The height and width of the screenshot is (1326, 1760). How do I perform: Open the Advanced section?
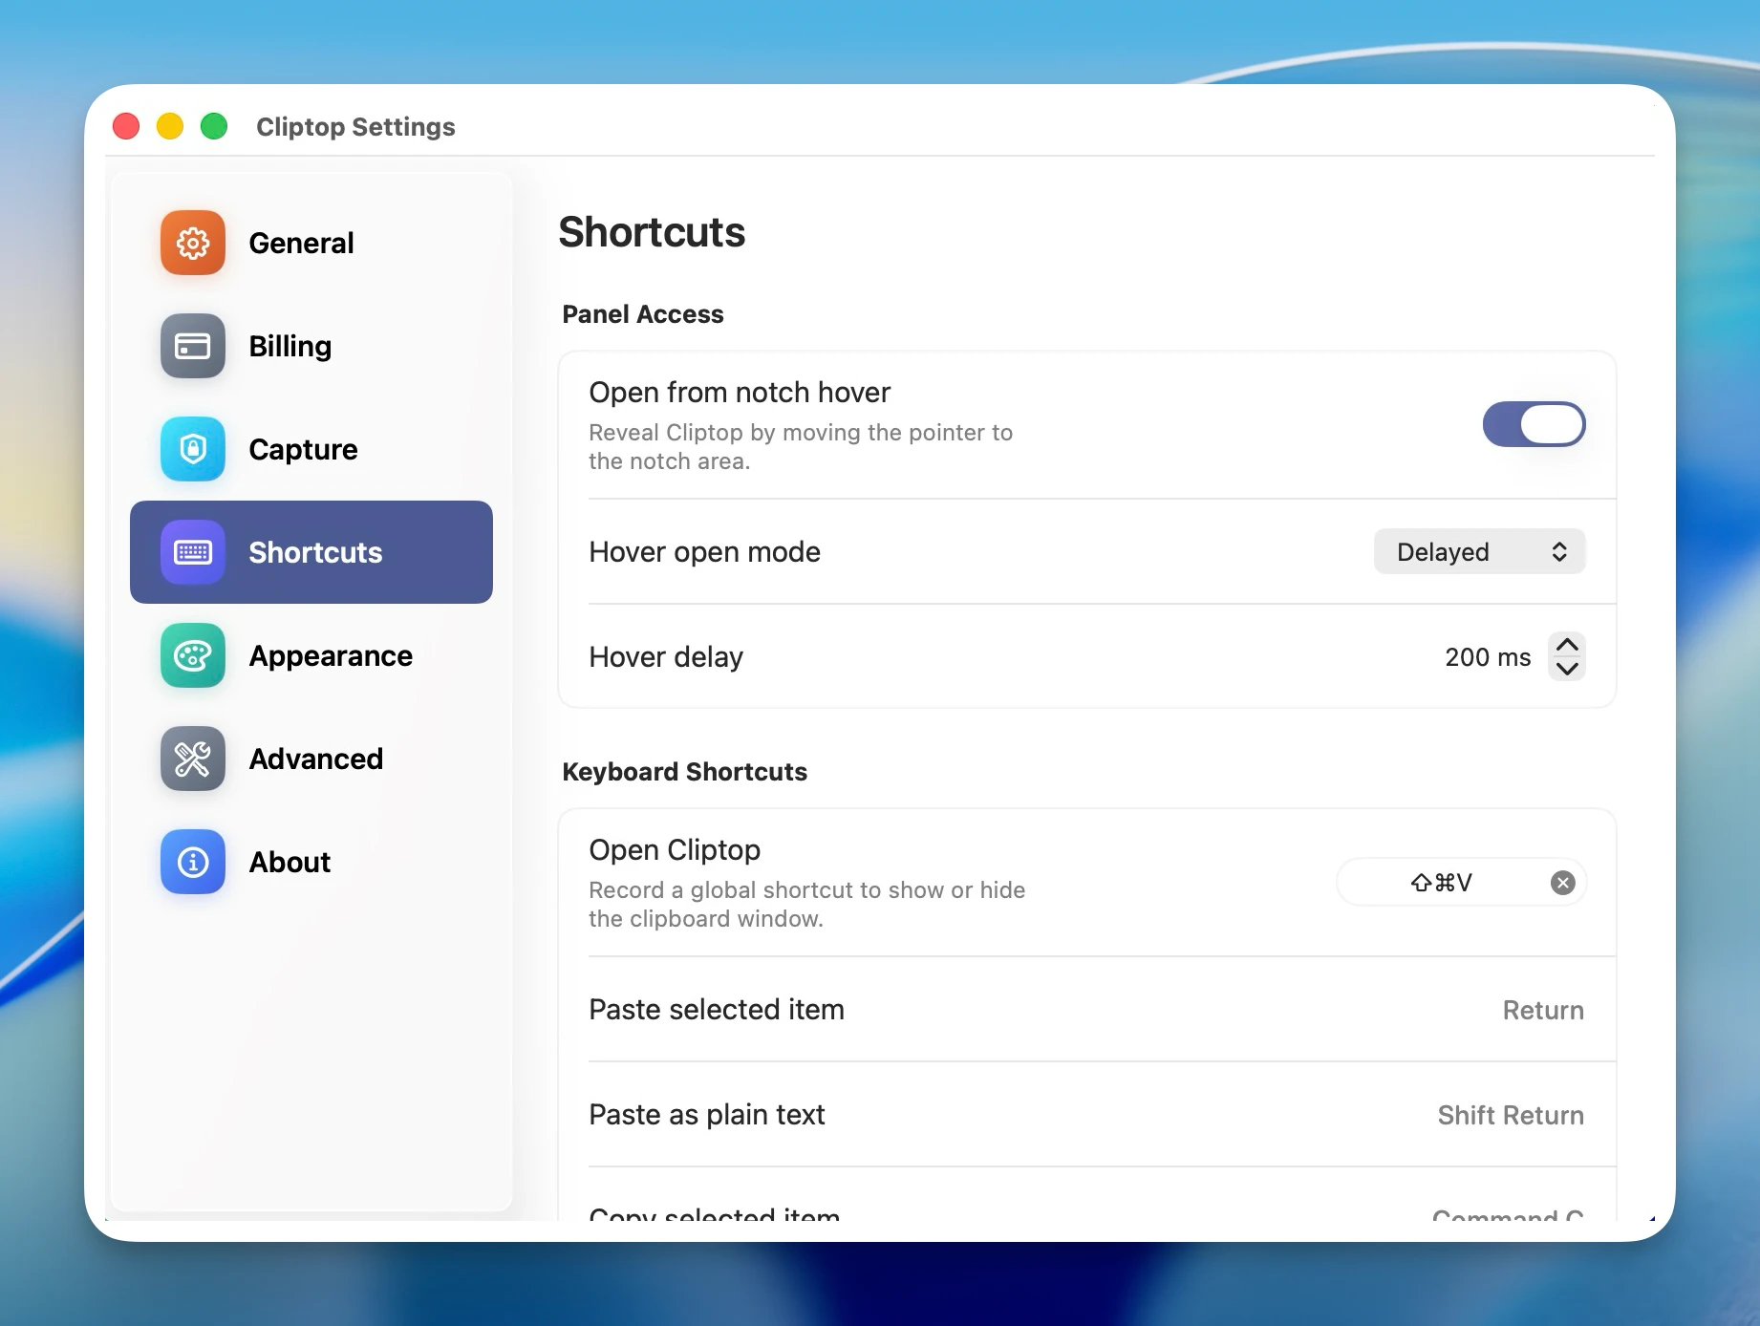tap(311, 759)
